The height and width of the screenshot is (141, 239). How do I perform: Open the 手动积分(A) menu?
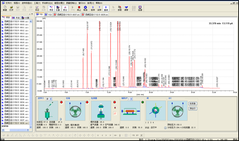[x=47, y=3]
